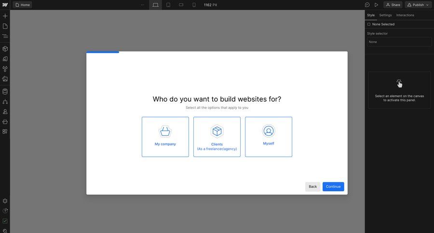Open the Apps grid icon

5,131
